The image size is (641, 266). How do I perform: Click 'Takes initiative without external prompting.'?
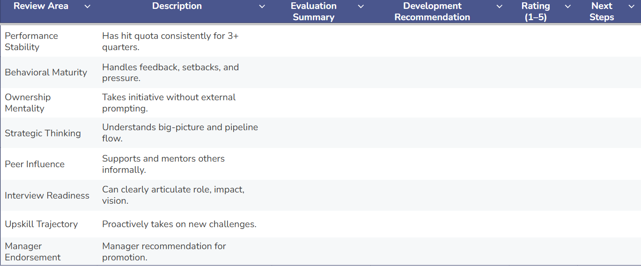(169, 103)
